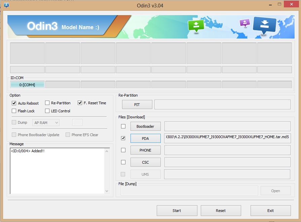Viewport: 301px width, 222px height.
Task: Click the PIT button
Action: click(137, 105)
